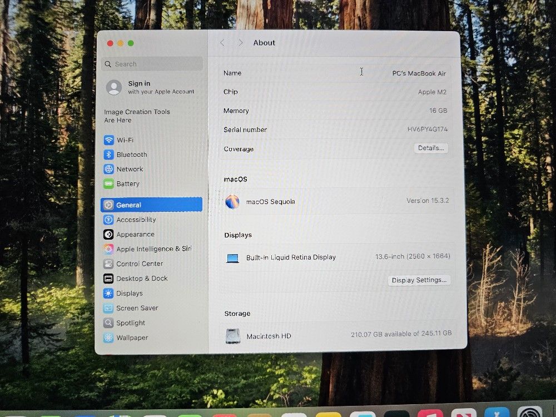The image size is (556, 417).
Task: Click the PC's MacBook Air name field
Action: pos(419,73)
